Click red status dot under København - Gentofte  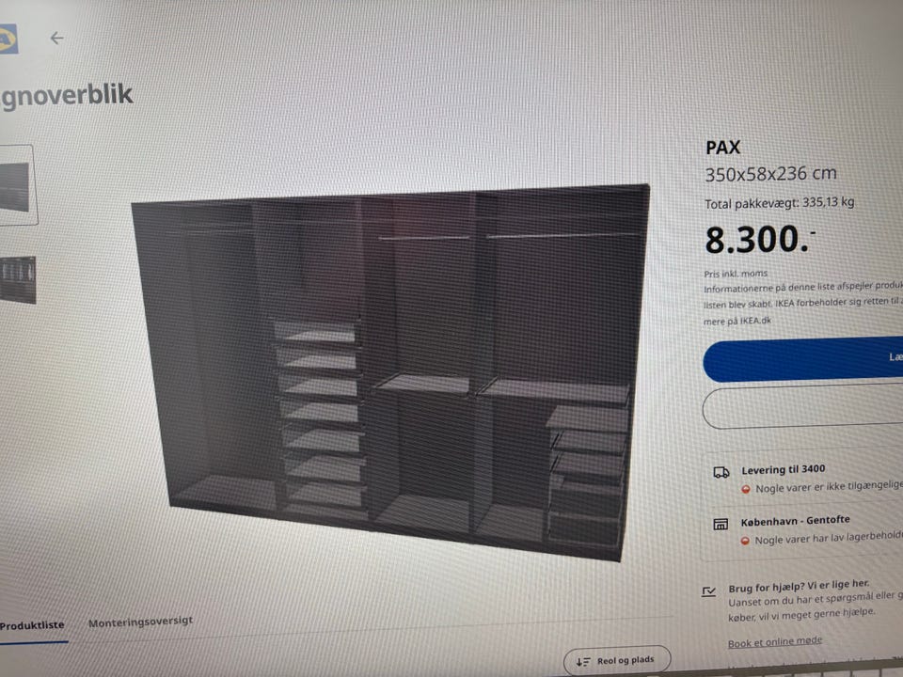tap(745, 542)
